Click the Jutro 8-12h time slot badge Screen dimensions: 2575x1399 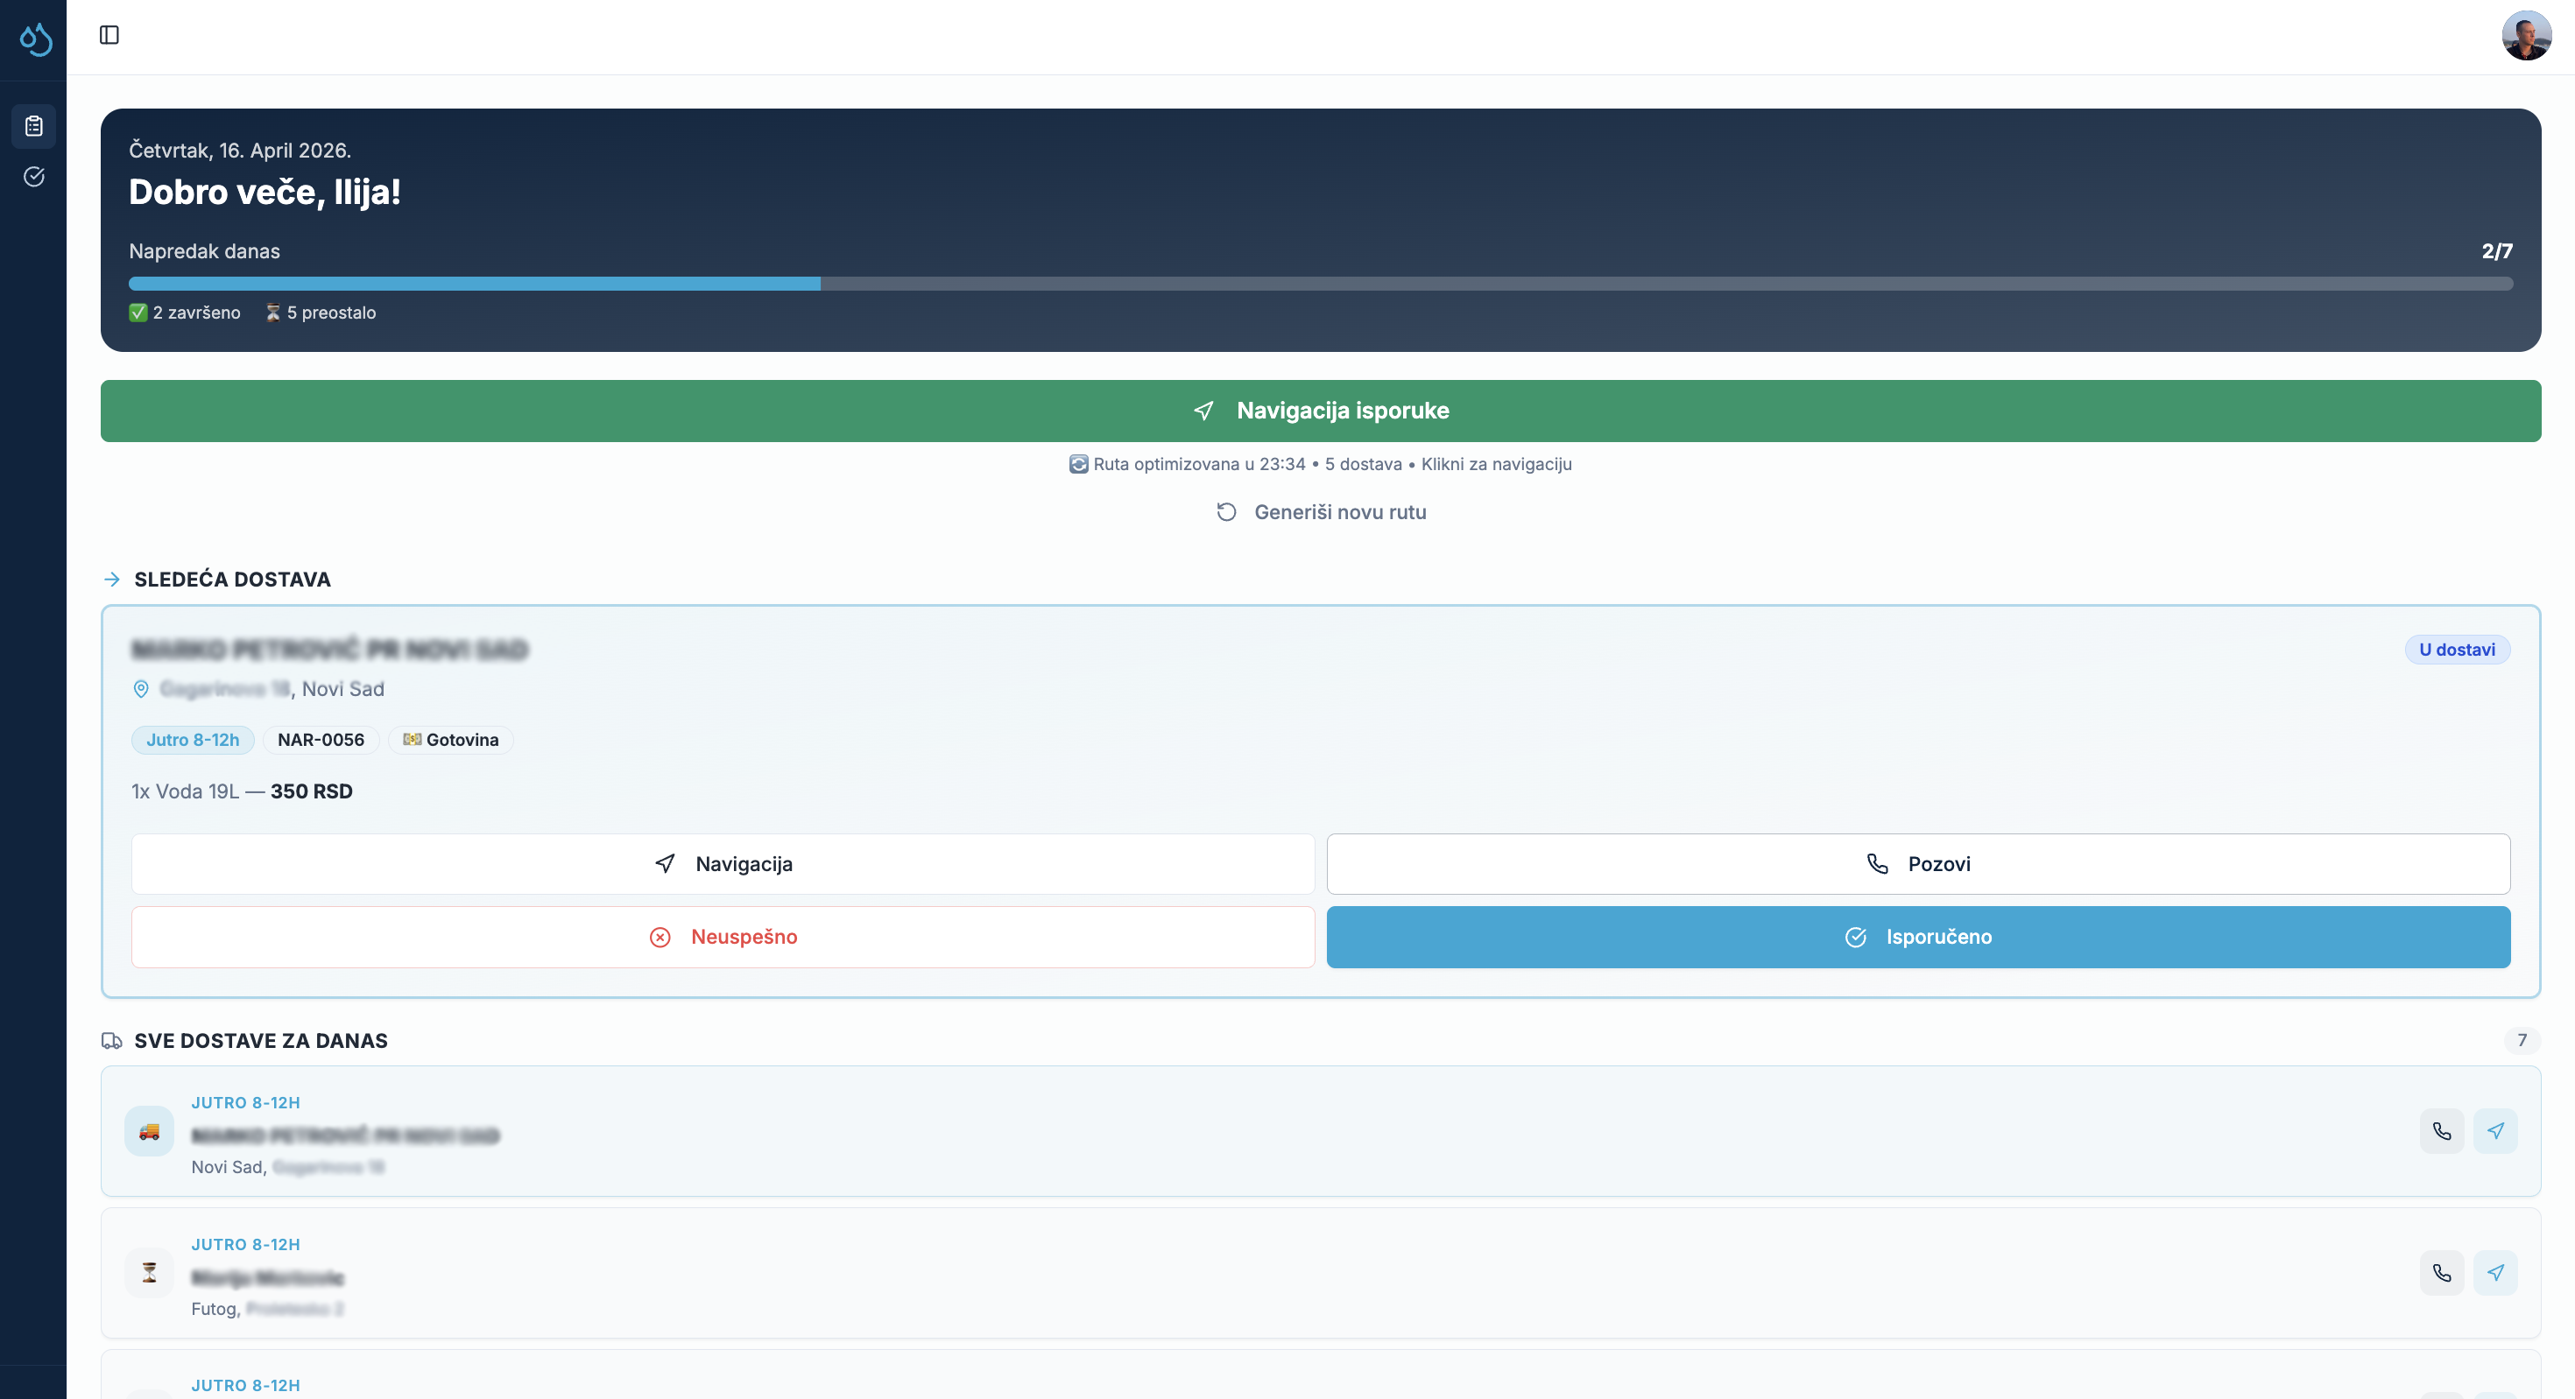pos(193,740)
